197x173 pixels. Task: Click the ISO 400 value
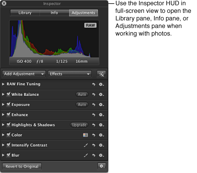pos(24,61)
